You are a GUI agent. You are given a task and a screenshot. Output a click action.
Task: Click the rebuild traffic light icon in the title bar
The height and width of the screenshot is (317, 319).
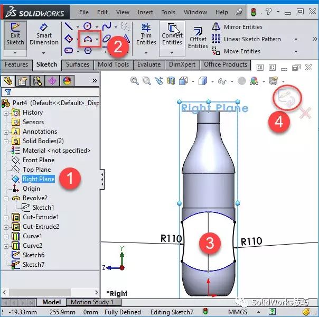tap(254, 12)
